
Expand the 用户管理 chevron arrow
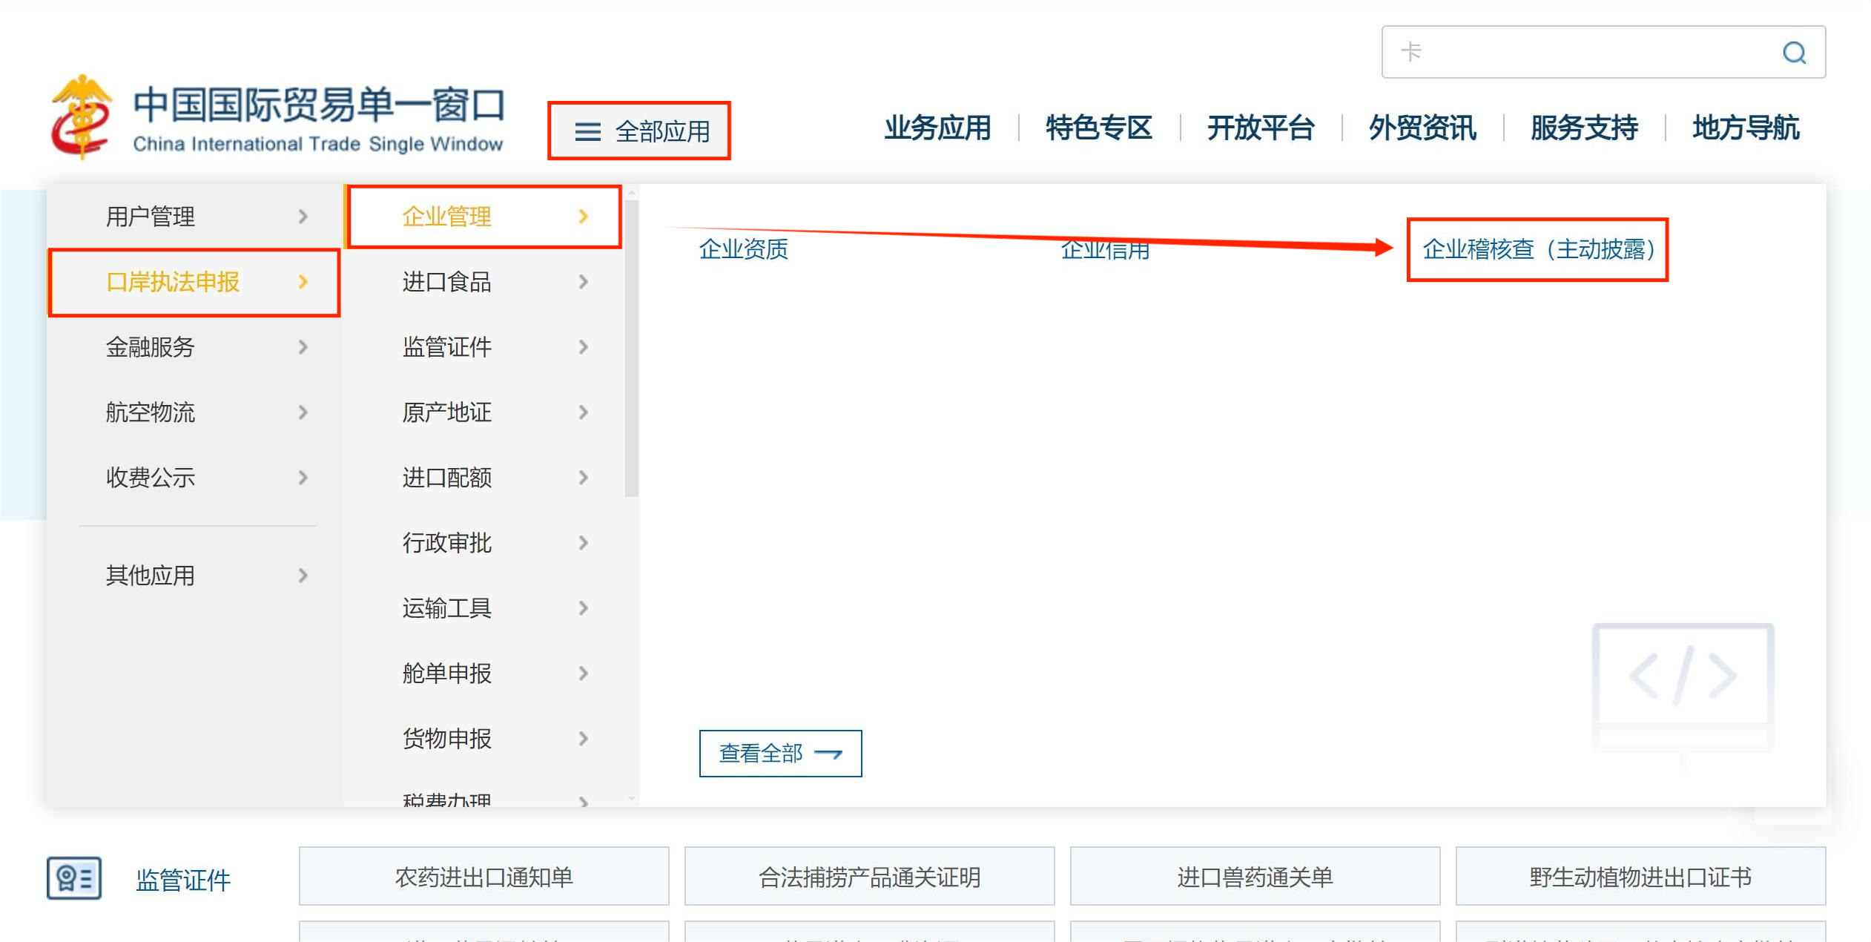click(303, 217)
